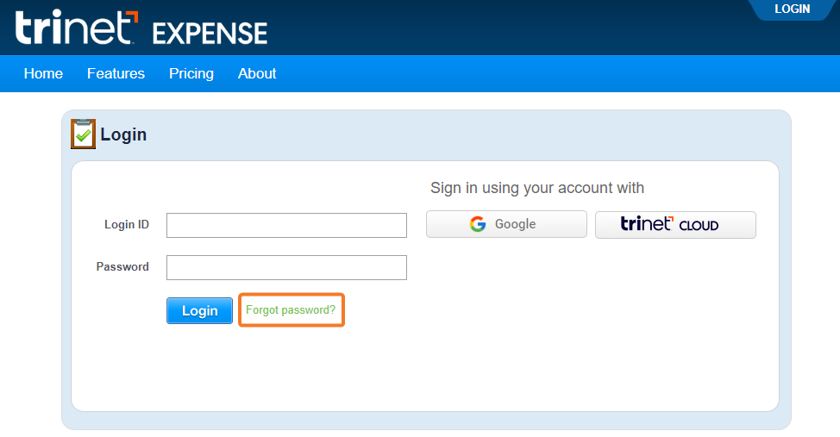
Task: Click the 'Login ID' label text
Action: click(x=127, y=224)
